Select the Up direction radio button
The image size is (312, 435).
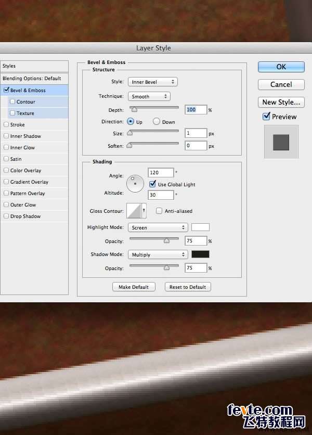[x=131, y=122]
